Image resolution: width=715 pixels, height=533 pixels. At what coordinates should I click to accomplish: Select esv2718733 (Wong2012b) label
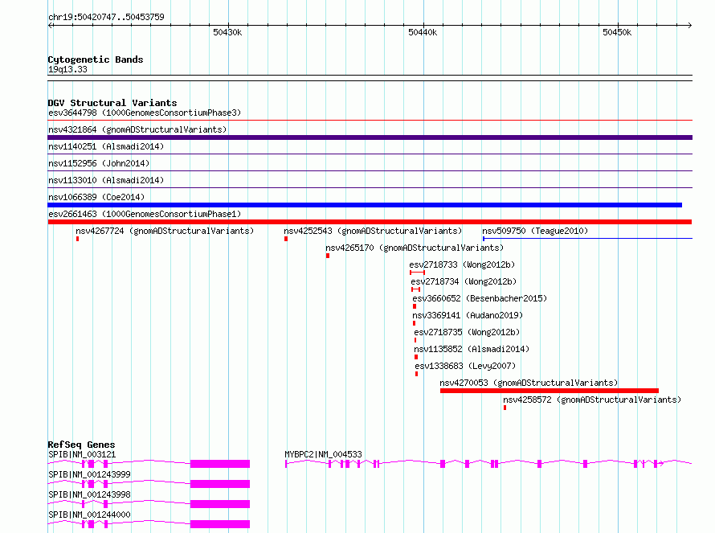pos(462,264)
